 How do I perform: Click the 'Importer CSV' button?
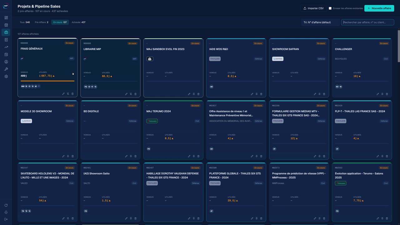tap(313, 8)
